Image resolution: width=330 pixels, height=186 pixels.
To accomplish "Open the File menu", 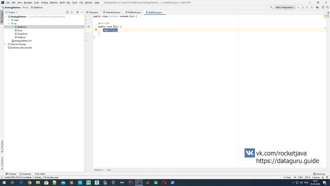I will 8,3.
